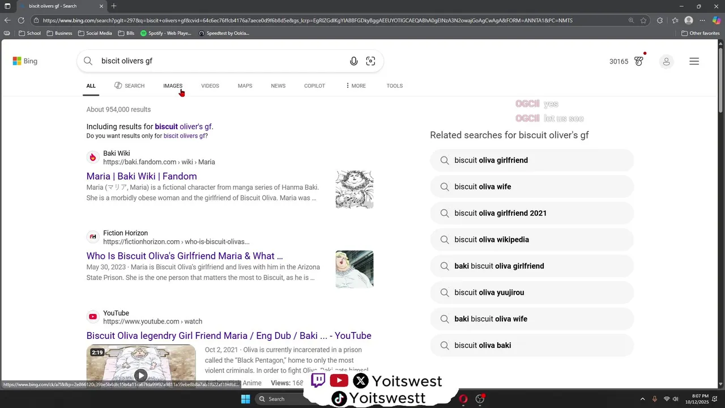Open Microsoft Rewards medal icon
The image size is (725, 408).
(639, 61)
